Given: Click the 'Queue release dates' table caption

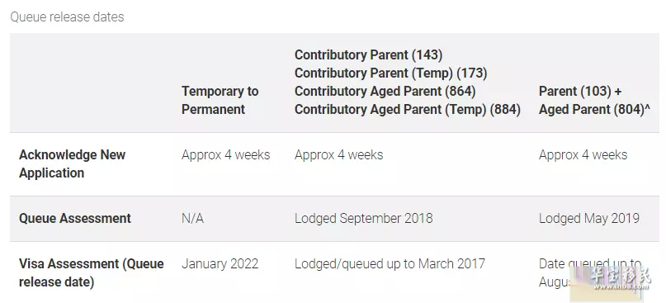Looking at the screenshot, I should tap(67, 17).
